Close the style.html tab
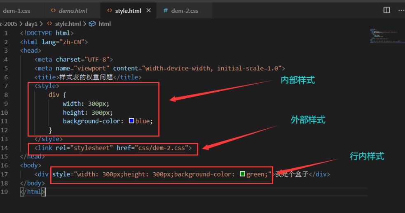 (x=148, y=10)
